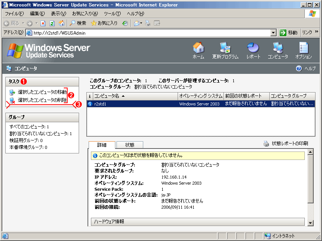Viewport: 322px width, 241px height.
Task: Open the 表示(V) menu
Action: pos(58,14)
